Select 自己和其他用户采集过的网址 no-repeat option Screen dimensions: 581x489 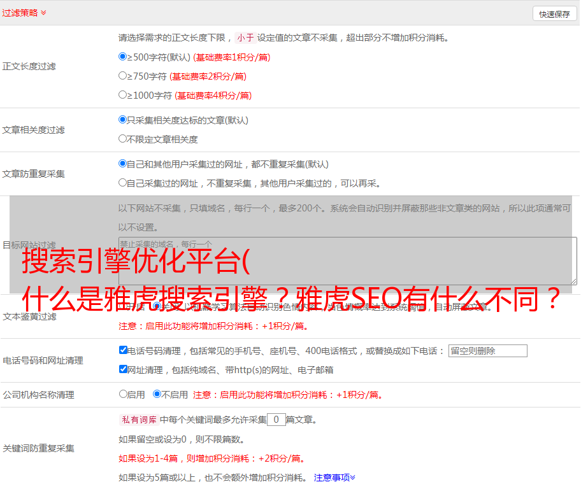point(123,164)
